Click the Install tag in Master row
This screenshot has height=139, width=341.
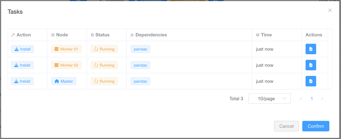point(22,81)
